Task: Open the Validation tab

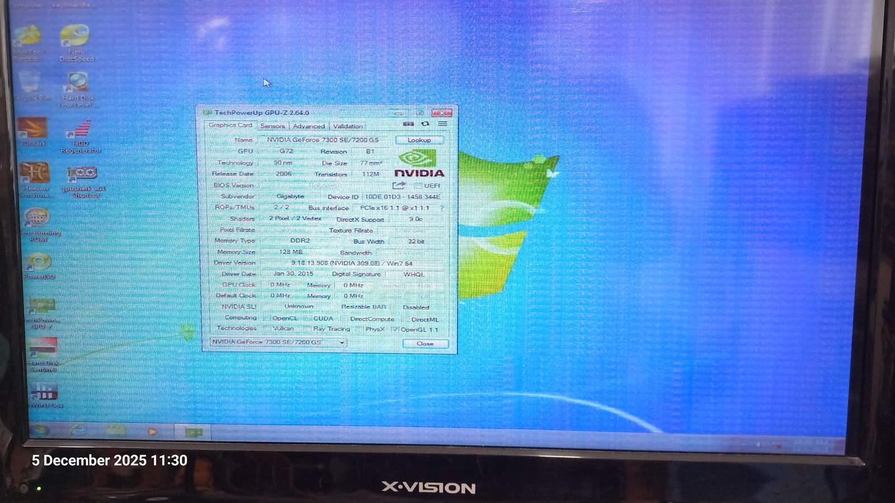Action: [348, 126]
